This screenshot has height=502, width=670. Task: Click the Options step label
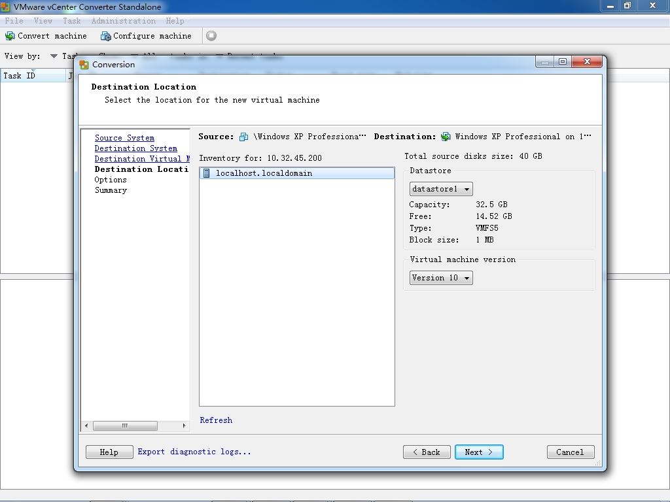click(110, 180)
